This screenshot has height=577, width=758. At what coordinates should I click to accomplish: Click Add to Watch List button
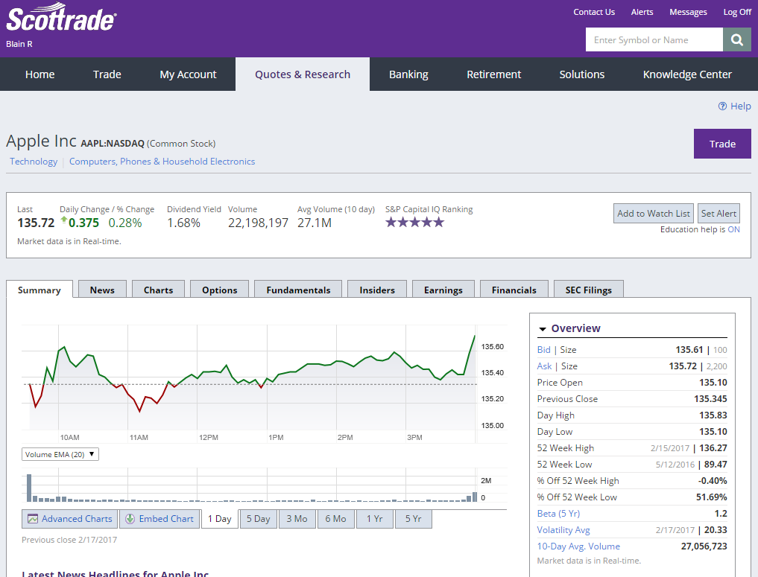tap(653, 214)
